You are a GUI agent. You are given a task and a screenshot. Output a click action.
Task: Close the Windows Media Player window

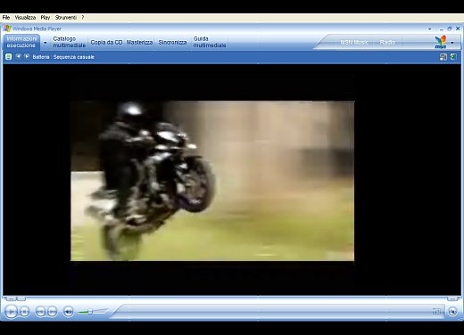pyautogui.click(x=458, y=29)
